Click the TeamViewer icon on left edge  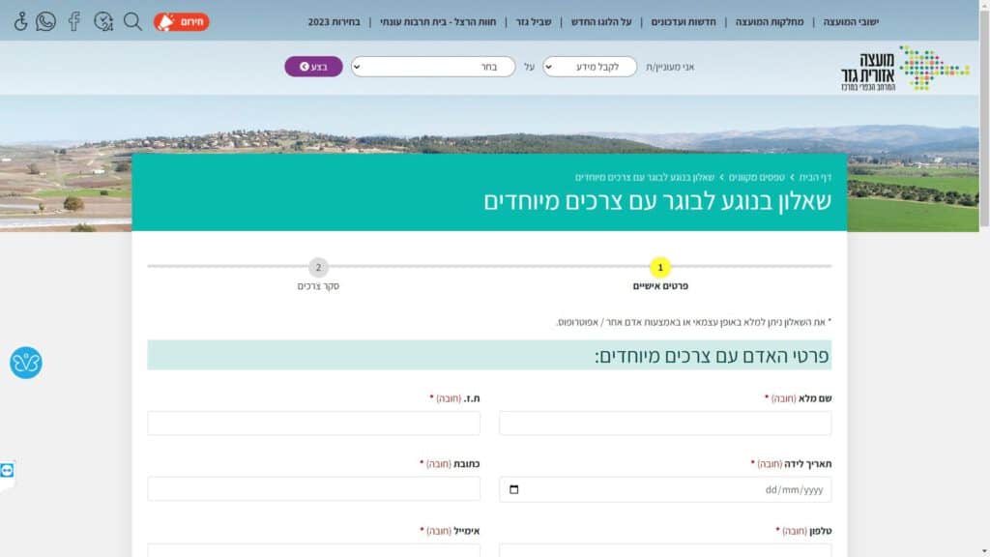(8, 470)
